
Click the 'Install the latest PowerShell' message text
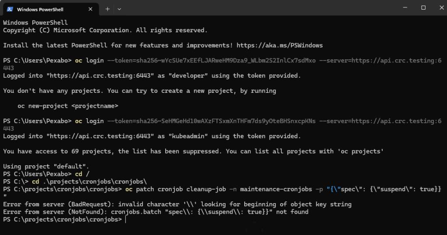coord(118,45)
